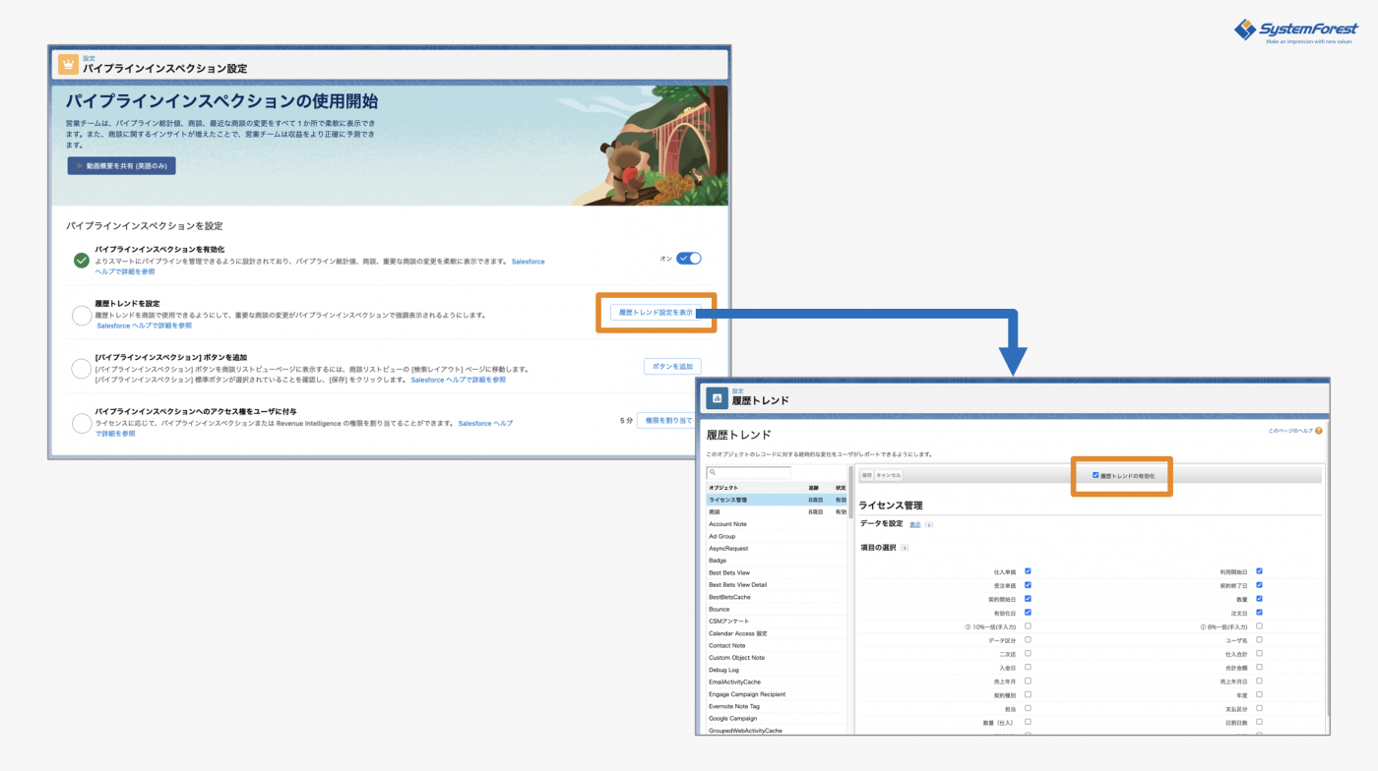Click 動画概要を共有 (英語のみ) button

(121, 166)
